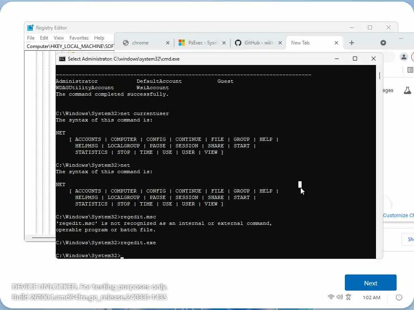
Task: Open the accessibility icon
Action: point(348,297)
